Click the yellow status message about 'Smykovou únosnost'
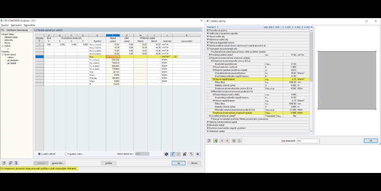 coord(39,168)
